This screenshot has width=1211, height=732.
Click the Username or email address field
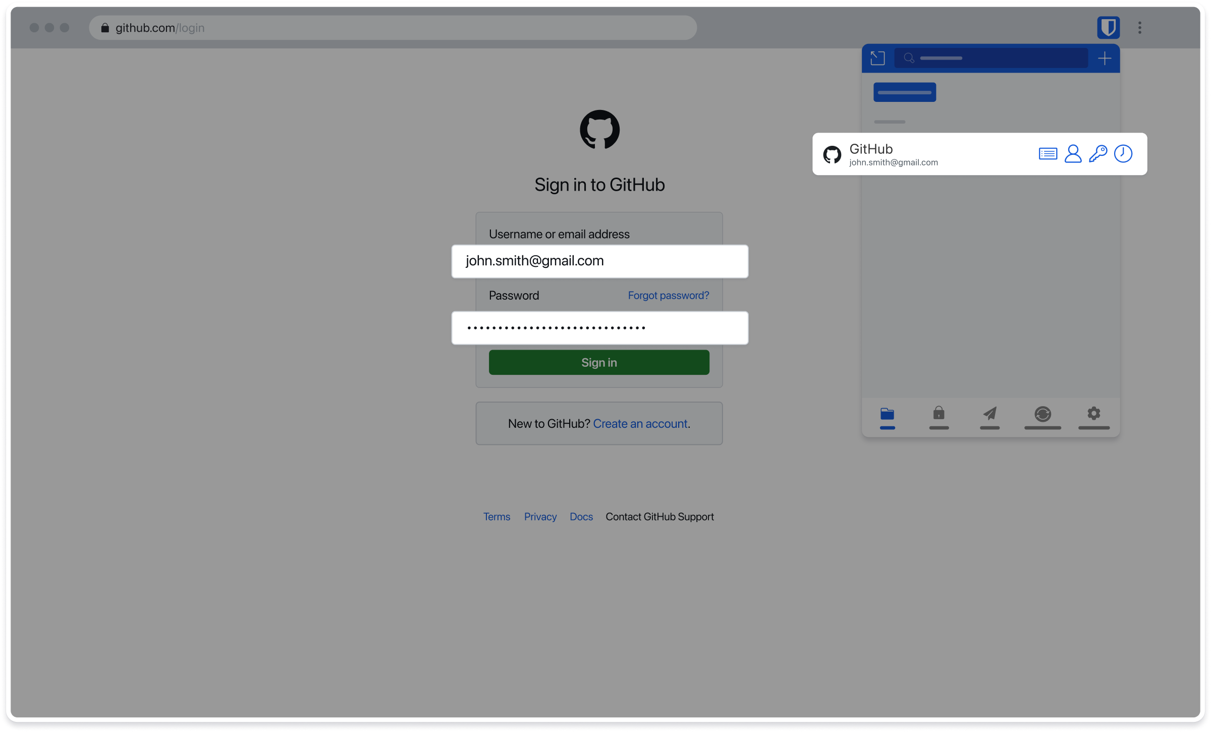tap(599, 261)
